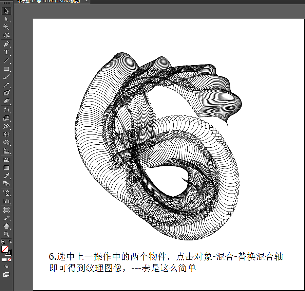Close the document tab

click(87, 1)
